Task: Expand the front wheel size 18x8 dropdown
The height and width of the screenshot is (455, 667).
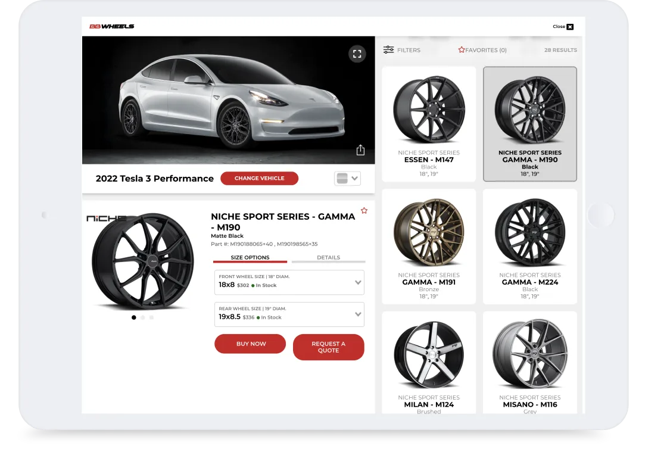Action: [x=289, y=282]
